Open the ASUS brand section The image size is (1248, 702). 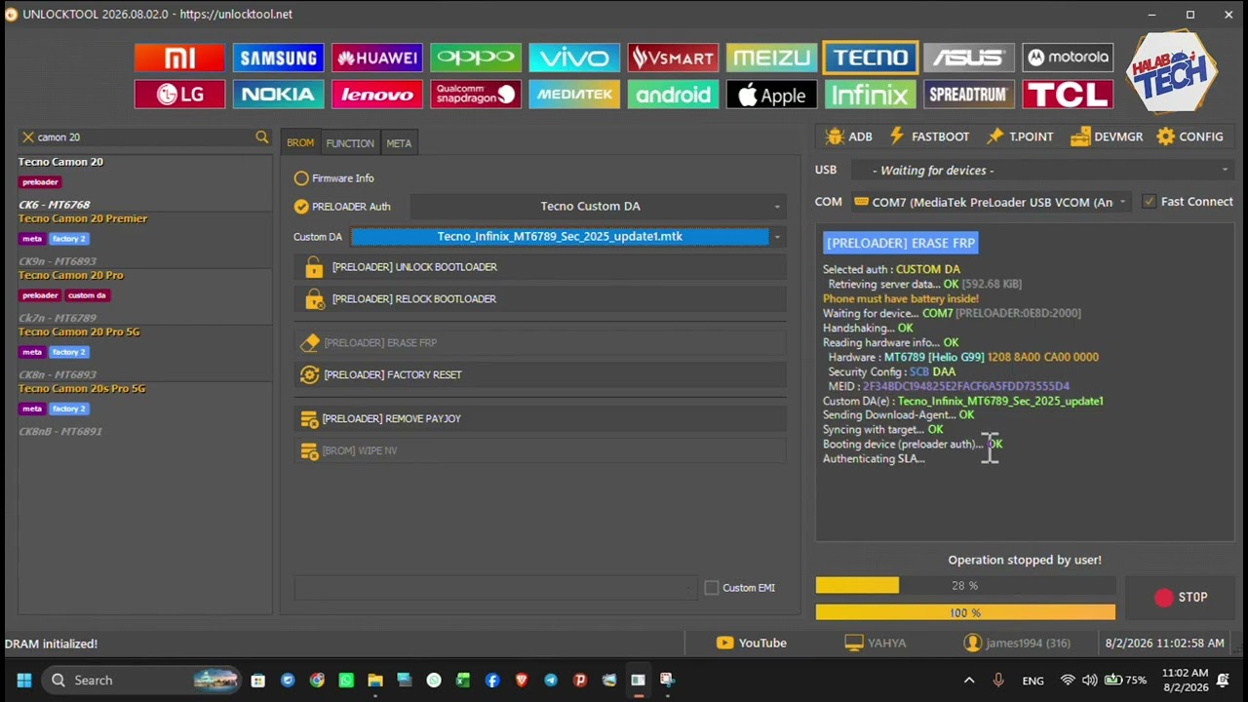[968, 58]
